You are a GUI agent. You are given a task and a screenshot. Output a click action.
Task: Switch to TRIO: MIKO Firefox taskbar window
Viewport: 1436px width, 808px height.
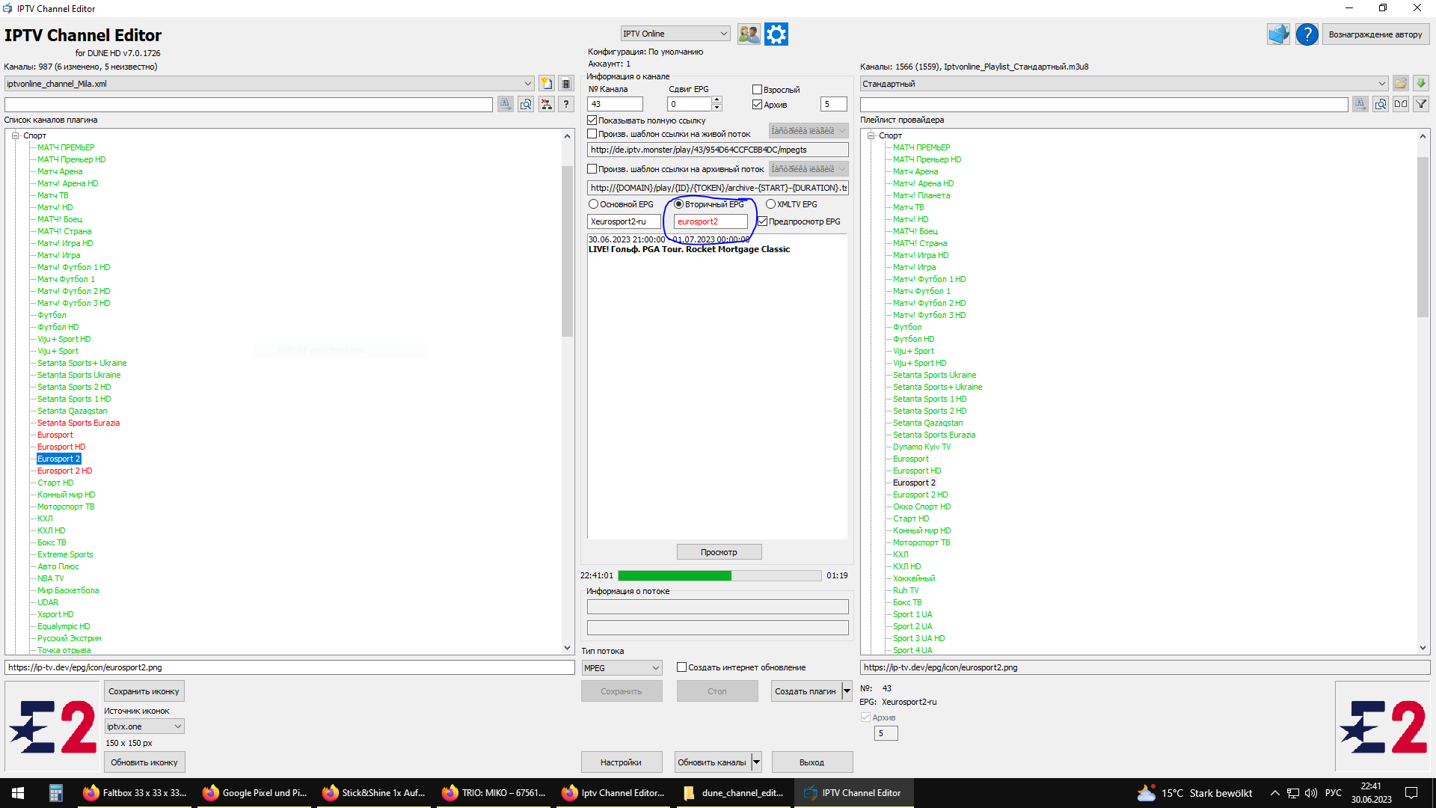(x=494, y=793)
